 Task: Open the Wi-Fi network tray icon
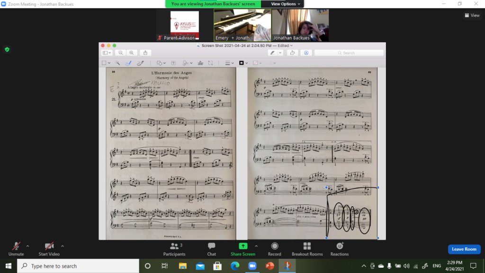coord(416,266)
